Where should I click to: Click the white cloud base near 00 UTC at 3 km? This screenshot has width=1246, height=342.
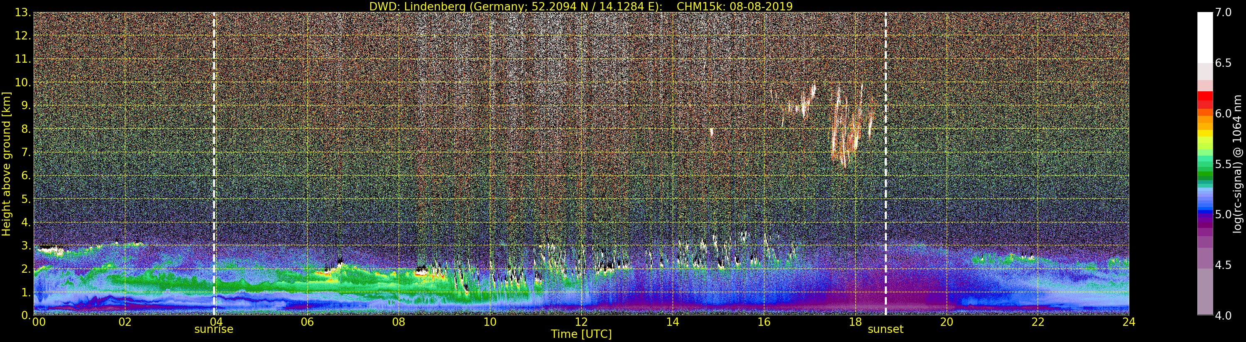tap(51, 250)
